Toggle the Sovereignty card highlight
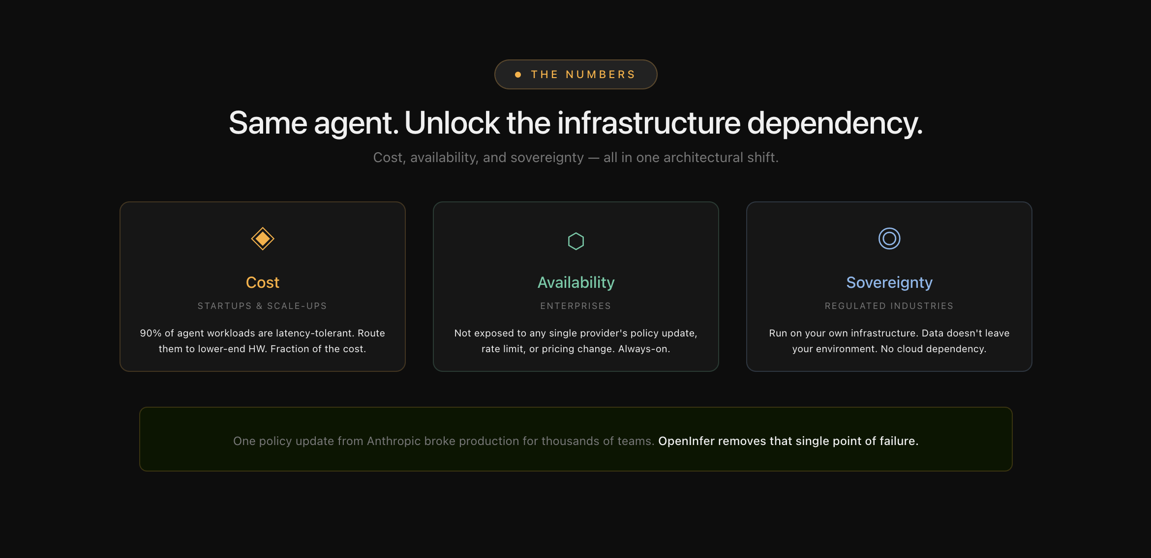 [889, 286]
